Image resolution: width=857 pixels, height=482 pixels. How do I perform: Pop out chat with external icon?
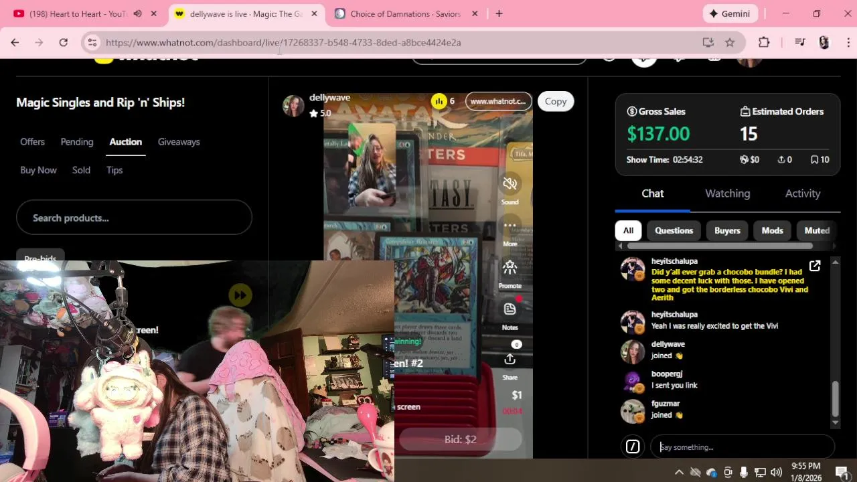(815, 266)
